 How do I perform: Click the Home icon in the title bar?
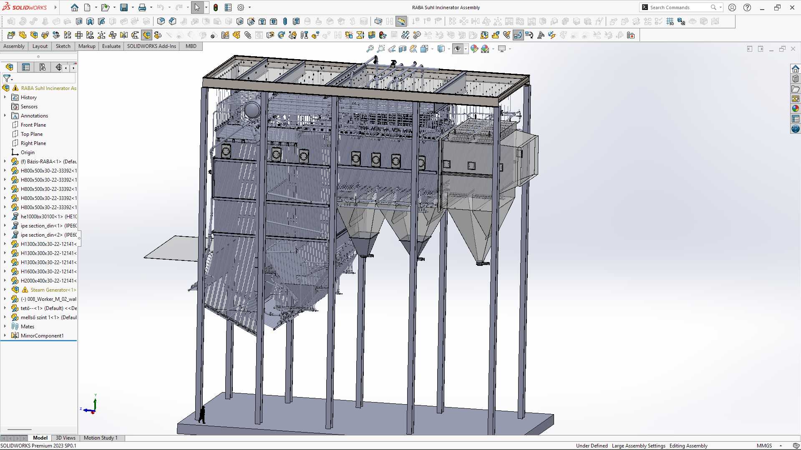[x=74, y=7]
